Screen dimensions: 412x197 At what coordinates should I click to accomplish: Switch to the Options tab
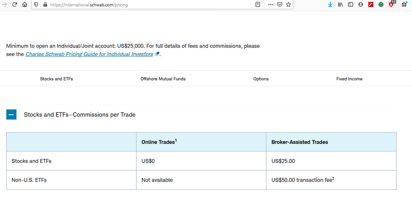point(261,79)
